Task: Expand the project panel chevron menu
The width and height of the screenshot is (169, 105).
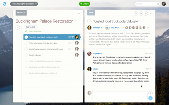Action: [79, 14]
